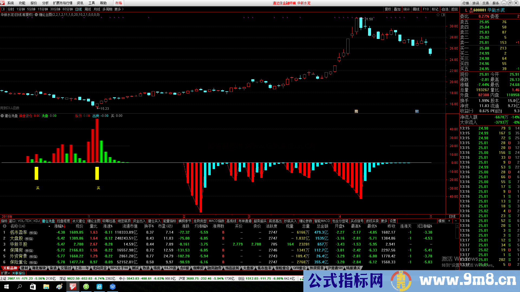Click the 榜 ranking marker on the chart
The image size is (520, 292).
coord(356,111)
